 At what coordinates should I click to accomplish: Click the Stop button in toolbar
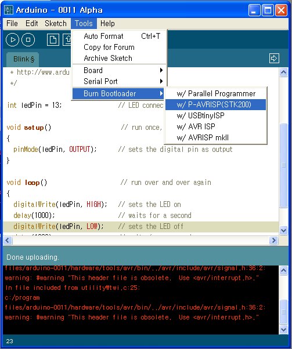click(x=28, y=39)
